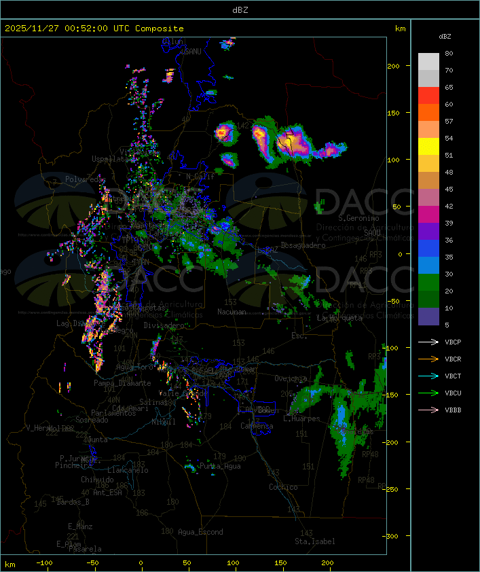Click the VBCU legend label
This screenshot has height=572, width=480.
click(x=453, y=393)
